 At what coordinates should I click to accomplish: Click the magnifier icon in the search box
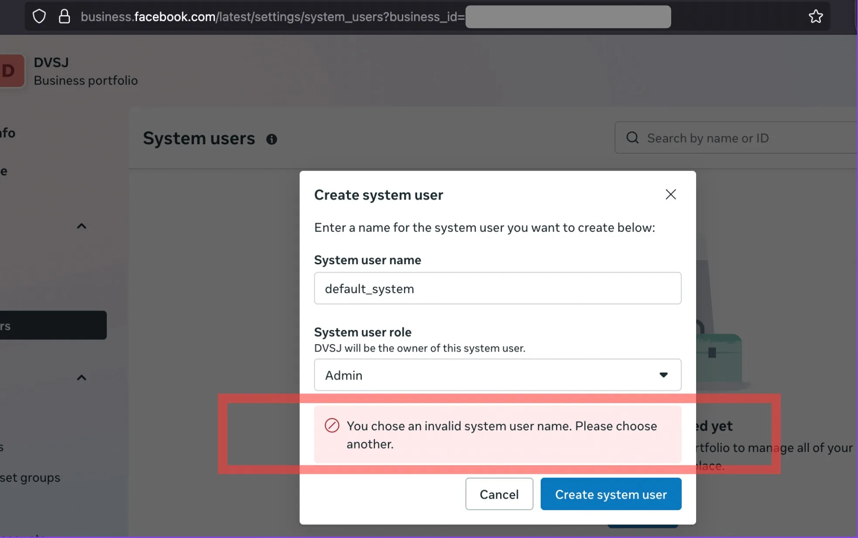(632, 138)
